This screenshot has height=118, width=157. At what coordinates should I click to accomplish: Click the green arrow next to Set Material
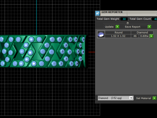pos(154,98)
